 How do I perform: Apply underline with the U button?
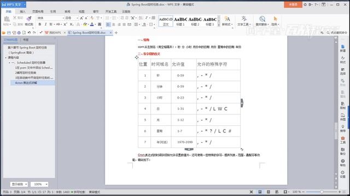pos(51,24)
